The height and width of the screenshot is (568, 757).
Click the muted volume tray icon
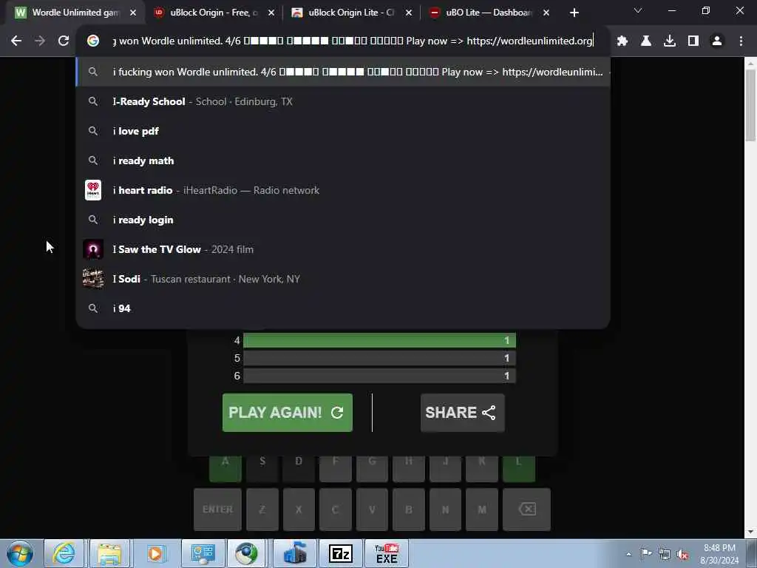pos(682,554)
